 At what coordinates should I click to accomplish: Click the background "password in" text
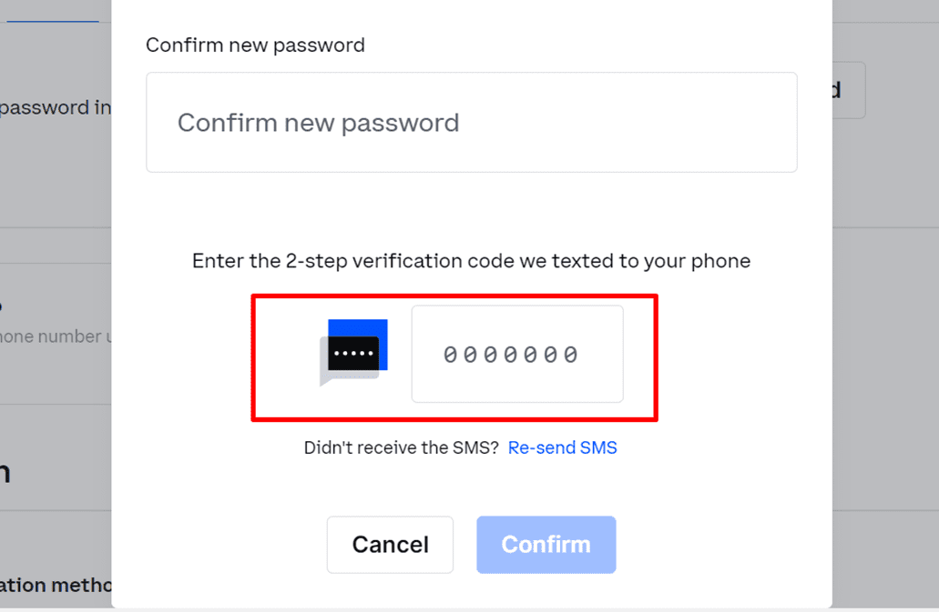coord(56,107)
